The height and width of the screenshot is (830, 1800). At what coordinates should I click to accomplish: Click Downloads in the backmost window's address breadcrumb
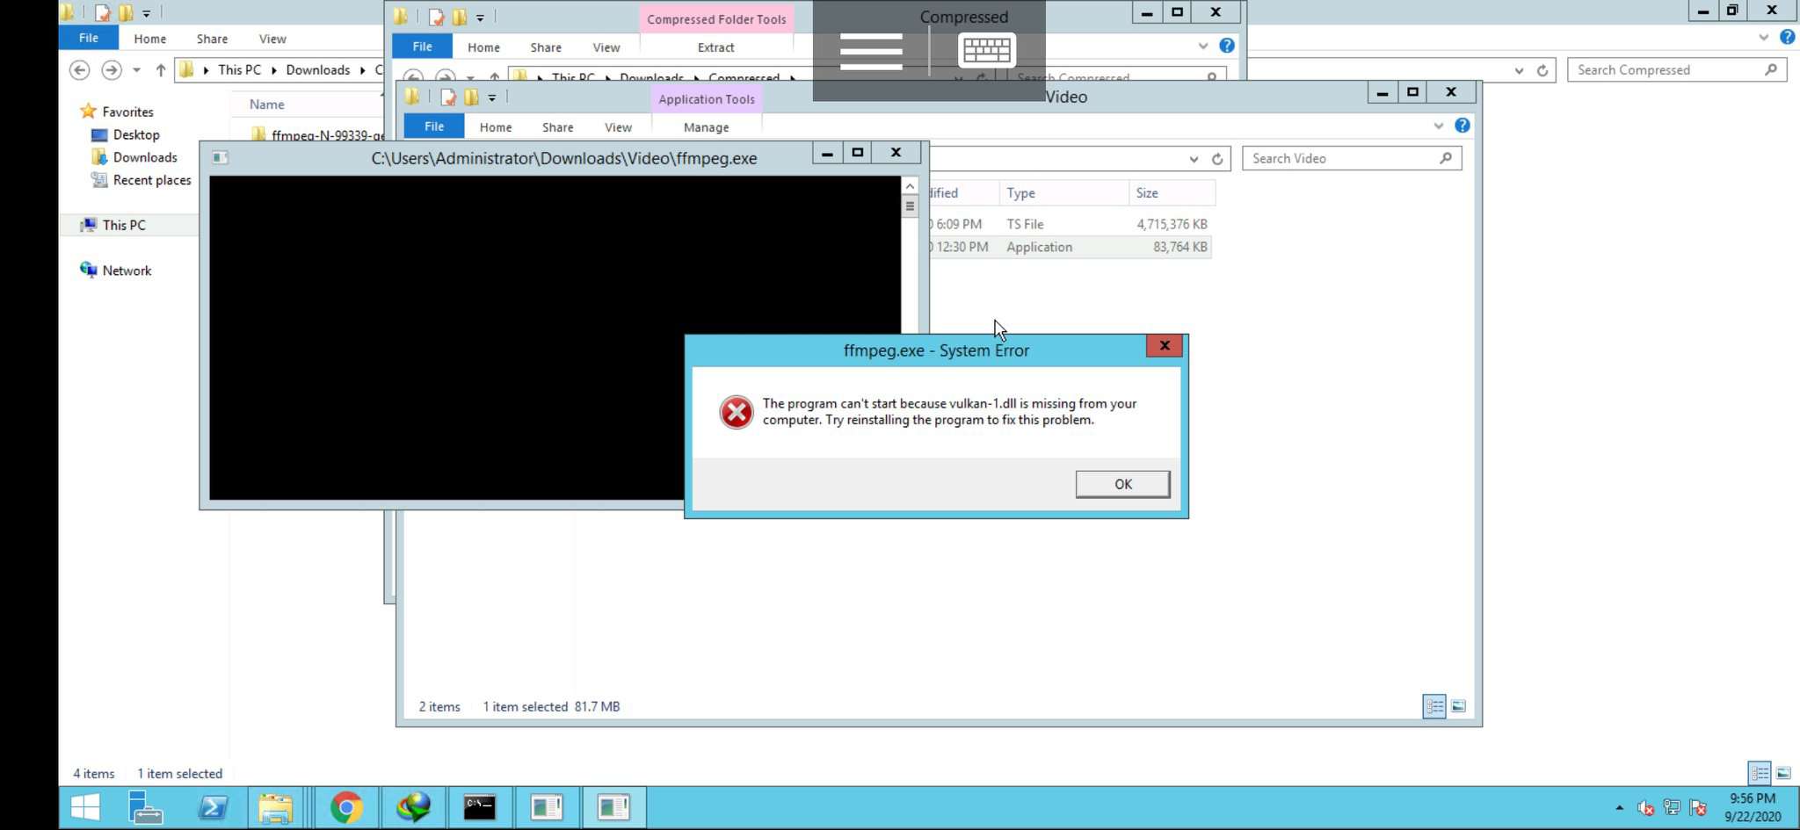[x=318, y=70]
